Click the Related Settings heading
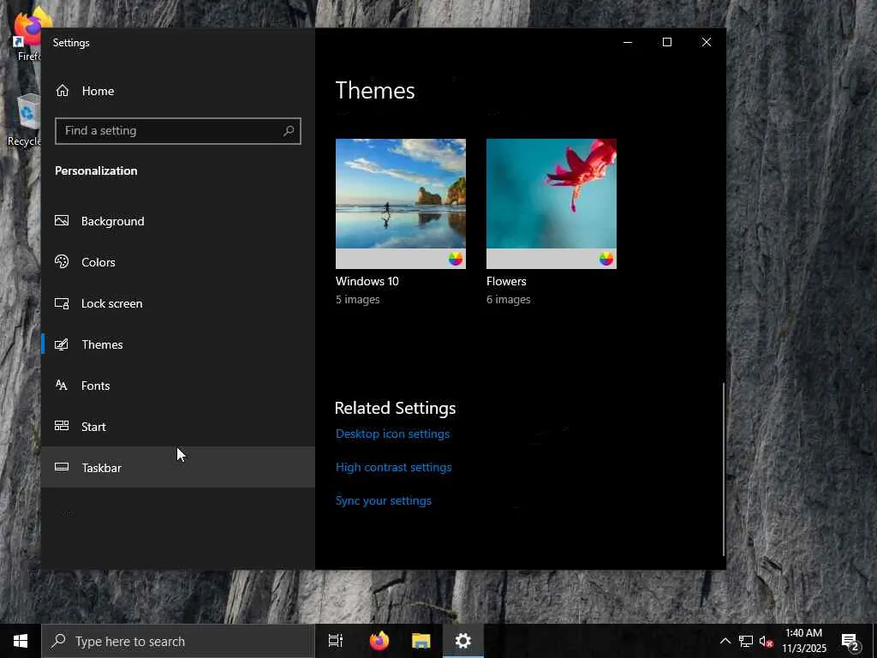877x658 pixels. pyautogui.click(x=395, y=408)
